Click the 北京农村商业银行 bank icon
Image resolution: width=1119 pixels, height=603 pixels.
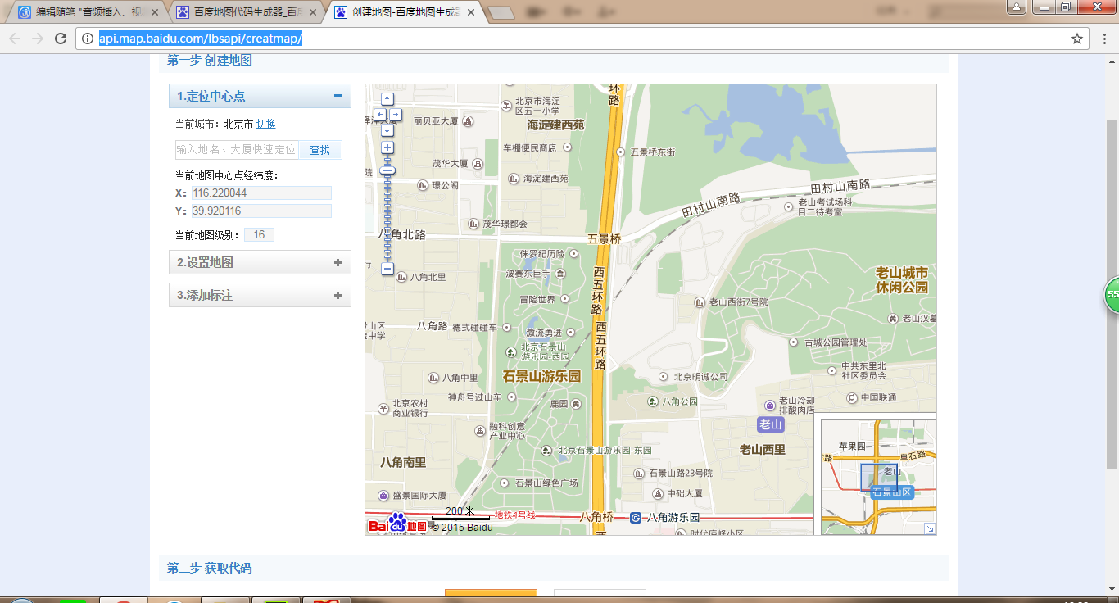[383, 408]
